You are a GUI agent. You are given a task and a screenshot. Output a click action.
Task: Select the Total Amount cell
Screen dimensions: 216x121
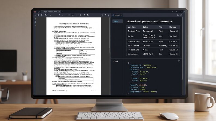(x=134, y=46)
